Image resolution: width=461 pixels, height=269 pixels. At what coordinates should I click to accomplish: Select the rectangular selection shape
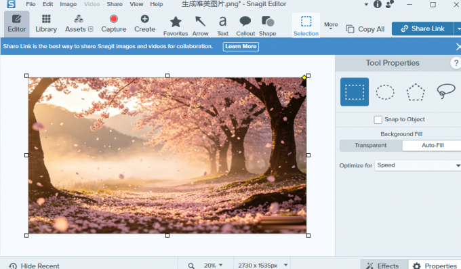(355, 91)
